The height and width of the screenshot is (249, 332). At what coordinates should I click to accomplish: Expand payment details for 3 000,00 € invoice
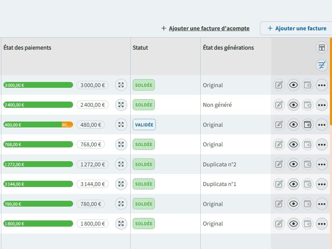[x=121, y=85]
